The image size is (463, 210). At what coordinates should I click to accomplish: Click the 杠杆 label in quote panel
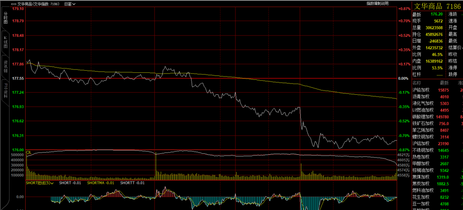[416, 74]
